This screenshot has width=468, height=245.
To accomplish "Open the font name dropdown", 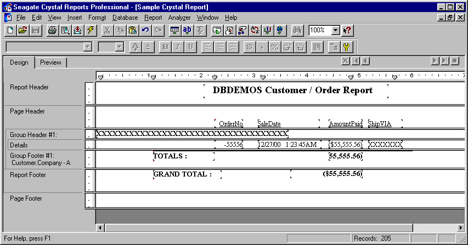I will (x=87, y=47).
